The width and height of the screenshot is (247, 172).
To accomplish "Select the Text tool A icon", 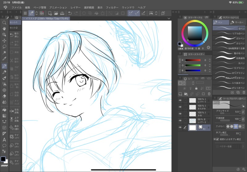I will (4, 140).
